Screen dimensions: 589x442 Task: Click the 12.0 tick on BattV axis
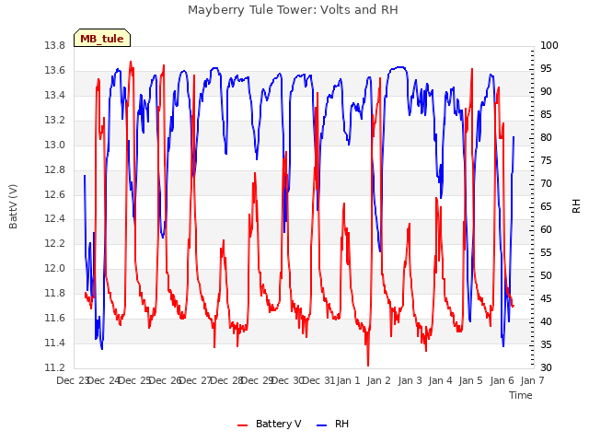click(x=55, y=268)
